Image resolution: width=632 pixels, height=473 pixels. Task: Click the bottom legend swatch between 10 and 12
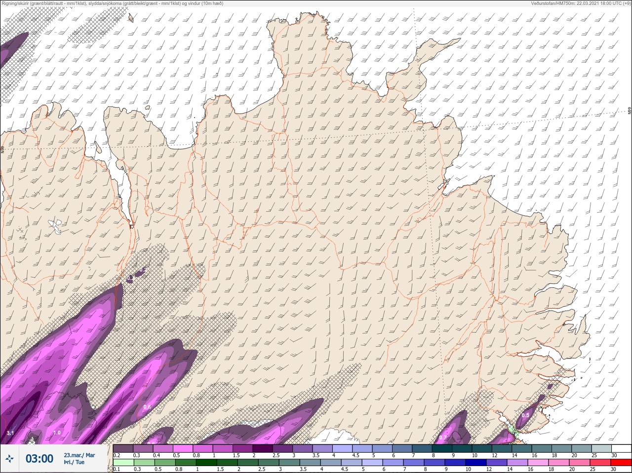pos(476,463)
